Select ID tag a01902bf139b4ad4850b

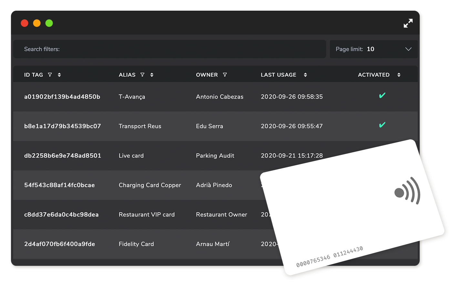click(62, 97)
